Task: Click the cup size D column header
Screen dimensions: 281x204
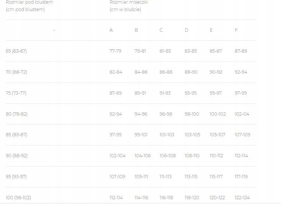Action: 186,30
